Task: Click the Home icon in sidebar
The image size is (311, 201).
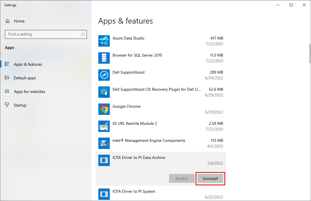Action: pyautogui.click(x=7, y=21)
